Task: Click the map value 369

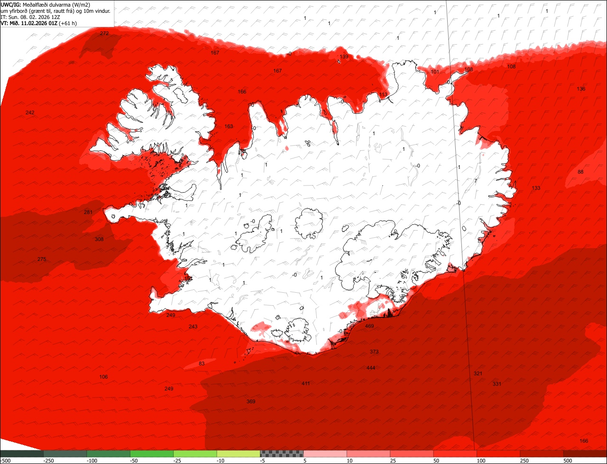Action: pyautogui.click(x=251, y=401)
